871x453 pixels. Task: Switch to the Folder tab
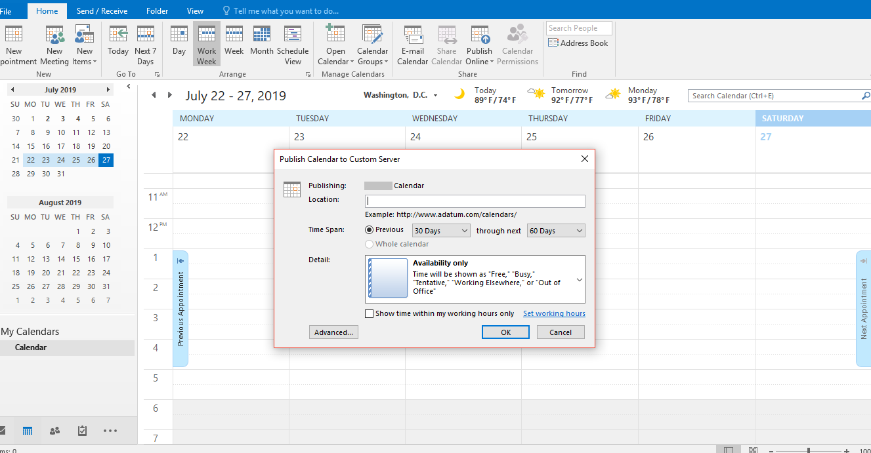[x=157, y=11]
